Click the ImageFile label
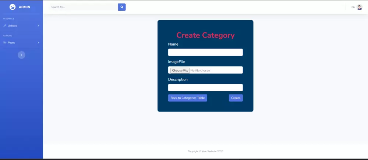 coord(177,62)
